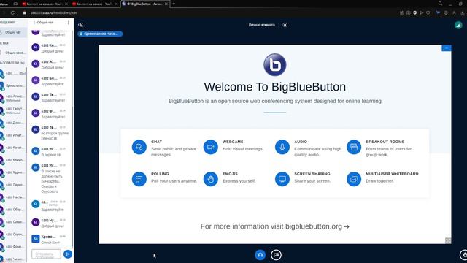This screenshot has width=467, height=263.
Task: Click the Screen Sharing icon on slide
Action: coord(282,179)
